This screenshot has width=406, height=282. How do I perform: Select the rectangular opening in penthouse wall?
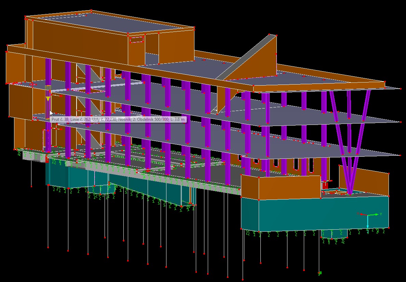[x=137, y=40]
